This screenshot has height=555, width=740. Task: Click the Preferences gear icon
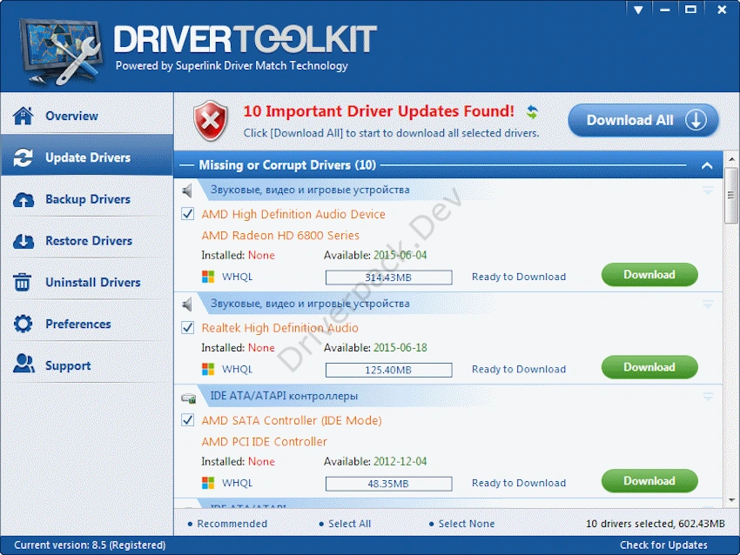[x=24, y=324]
